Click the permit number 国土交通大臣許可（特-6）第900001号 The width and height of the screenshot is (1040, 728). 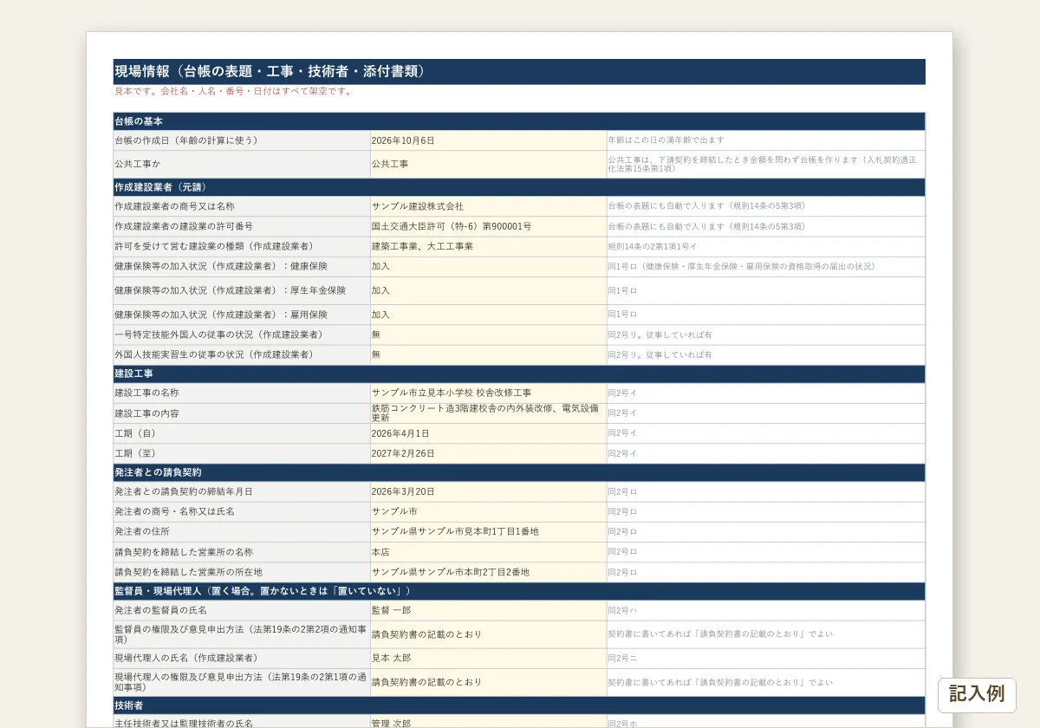[x=489, y=226]
